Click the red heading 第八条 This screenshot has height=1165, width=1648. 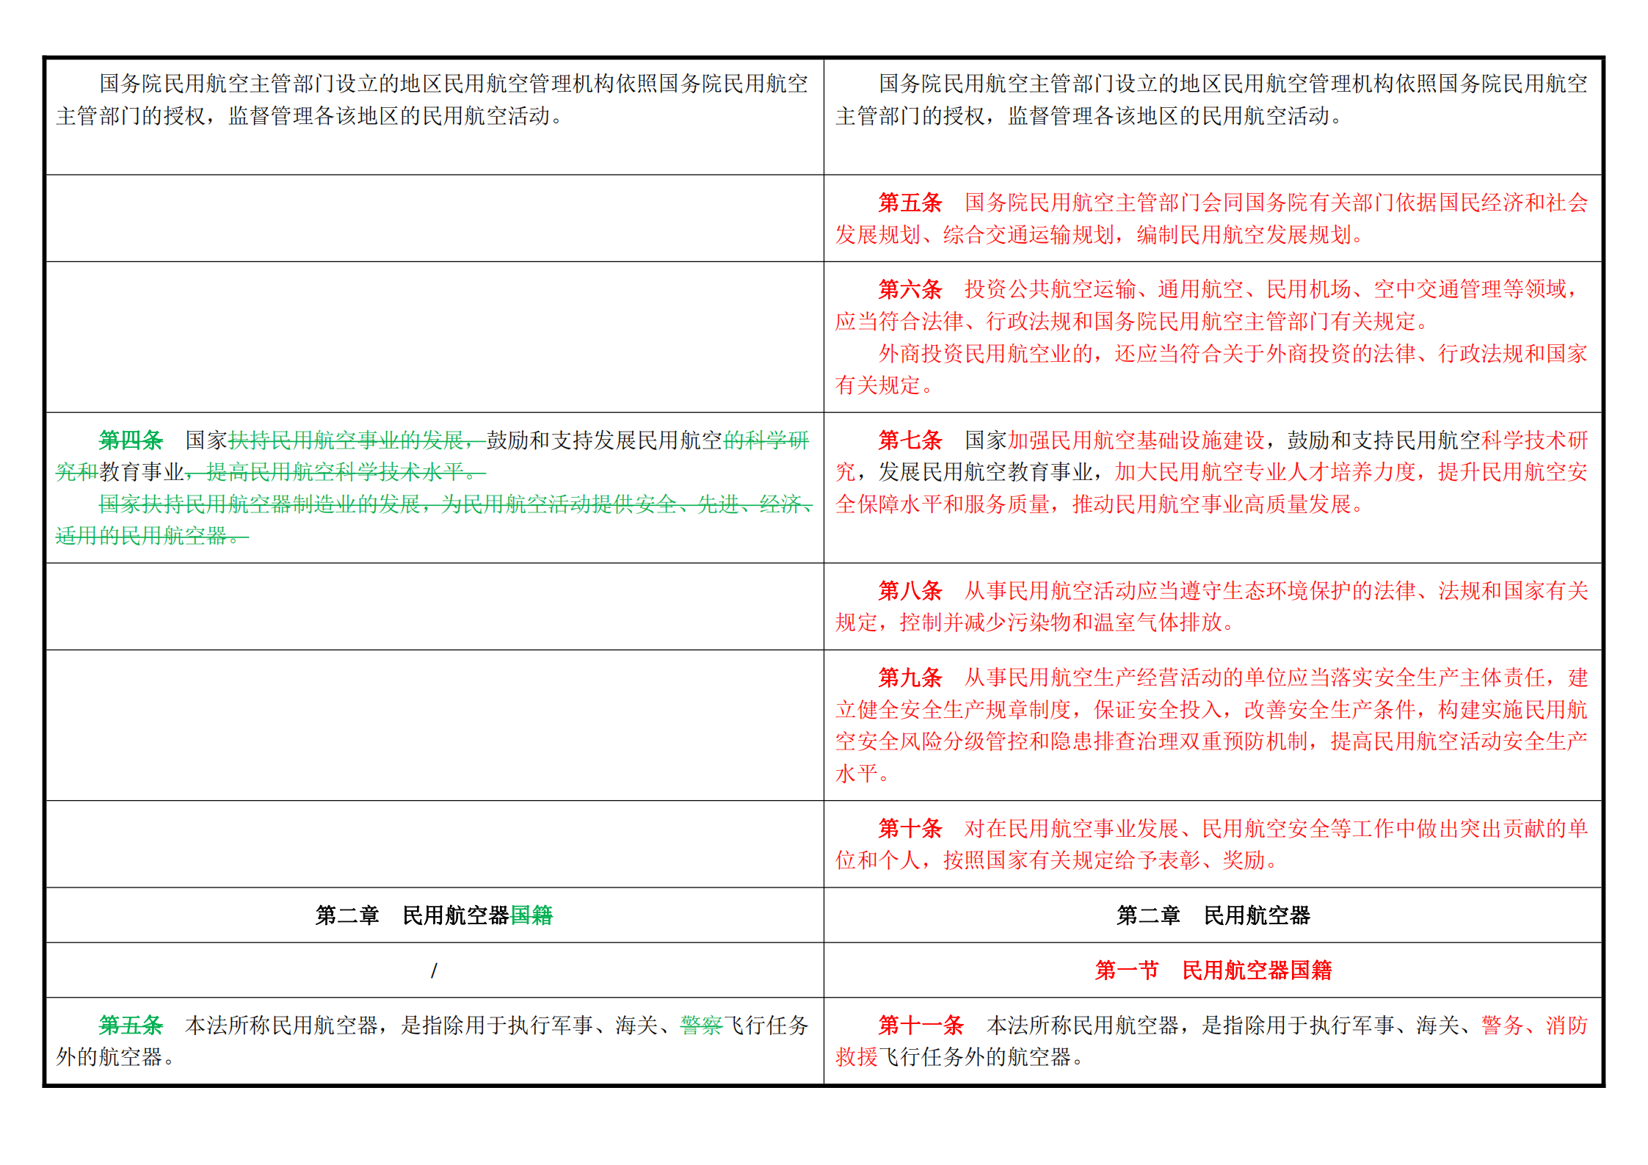[x=910, y=590]
